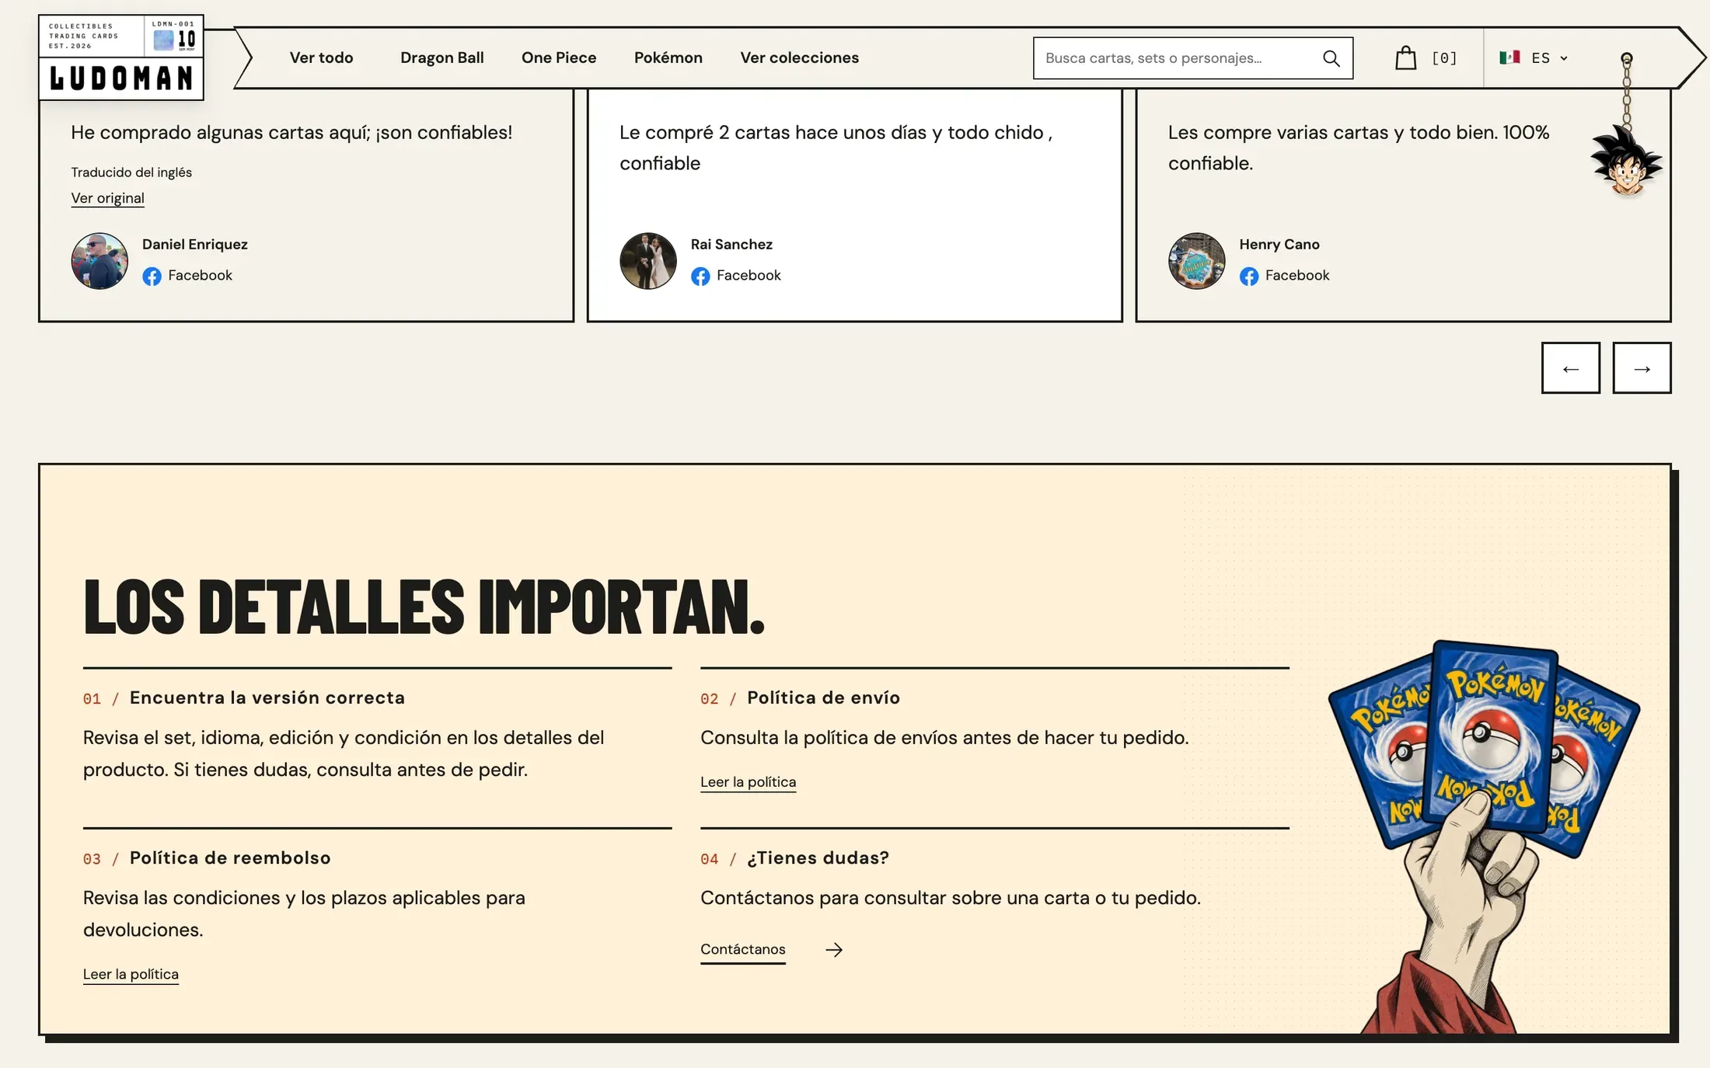The image size is (1710, 1068).
Task: Click the search magnifier icon
Action: pyautogui.click(x=1331, y=58)
